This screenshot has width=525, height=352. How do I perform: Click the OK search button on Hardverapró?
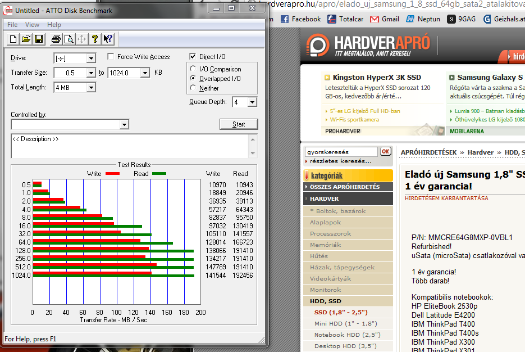pyautogui.click(x=385, y=151)
